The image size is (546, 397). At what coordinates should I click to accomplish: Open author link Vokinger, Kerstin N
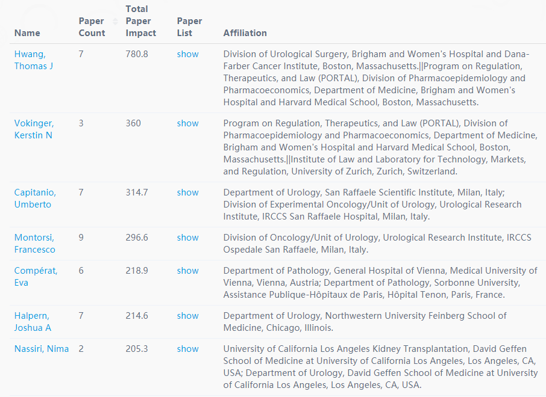(34, 129)
